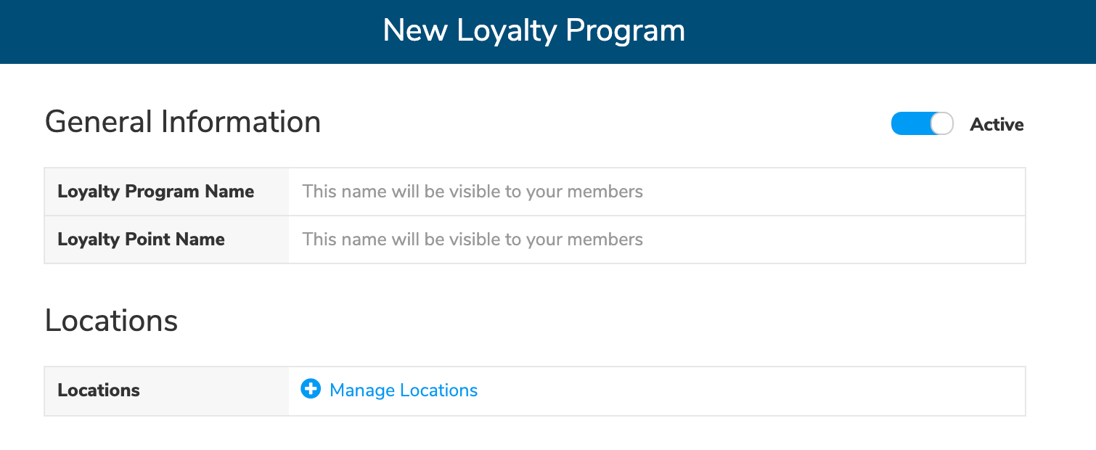Click the Locations section heading
Screen dimensions: 1096x450
(111, 320)
